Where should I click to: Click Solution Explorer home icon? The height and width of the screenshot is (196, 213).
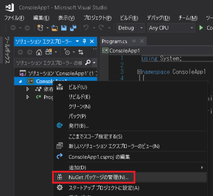pos(39,52)
